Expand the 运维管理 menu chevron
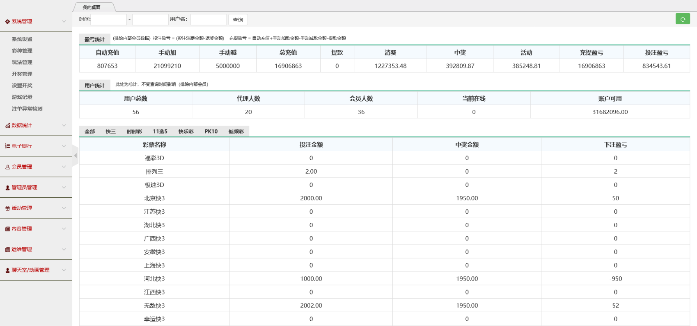Viewport: 697px width, 326px height. (x=64, y=249)
